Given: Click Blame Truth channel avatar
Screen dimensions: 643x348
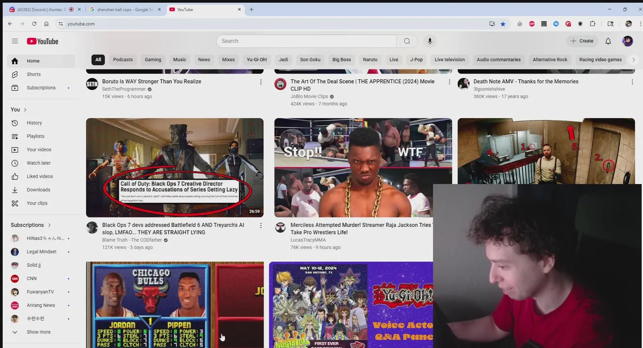Looking at the screenshot, I should (x=92, y=228).
